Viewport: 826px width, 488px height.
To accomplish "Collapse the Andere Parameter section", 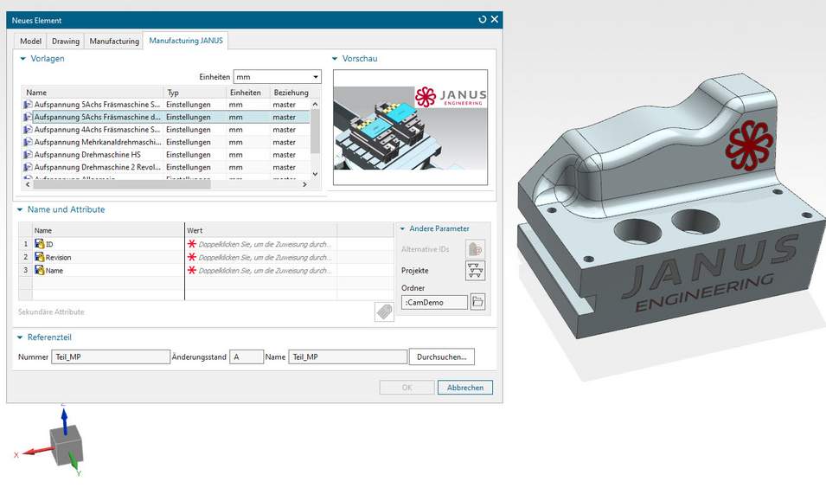I will click(402, 228).
